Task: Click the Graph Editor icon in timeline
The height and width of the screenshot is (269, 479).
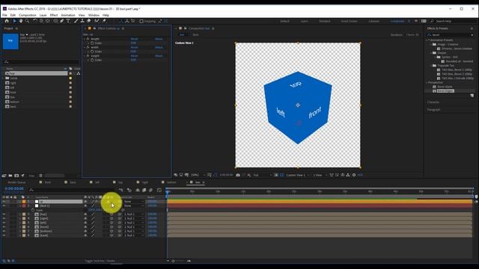Action: pyautogui.click(x=159, y=190)
